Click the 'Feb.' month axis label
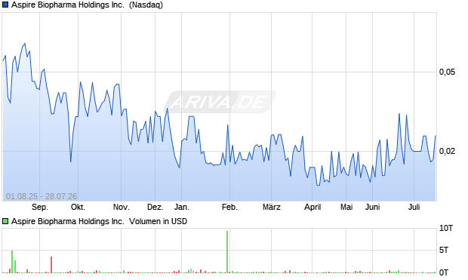The width and height of the screenshot is (468, 280). [229, 207]
